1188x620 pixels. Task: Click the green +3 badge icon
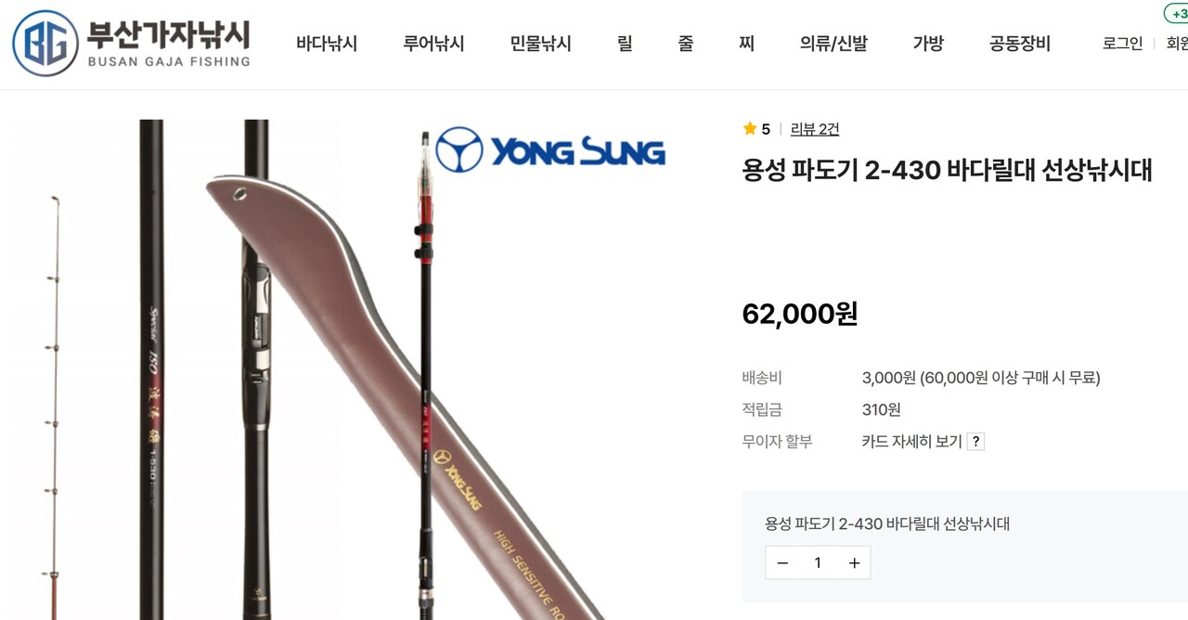(x=1177, y=14)
